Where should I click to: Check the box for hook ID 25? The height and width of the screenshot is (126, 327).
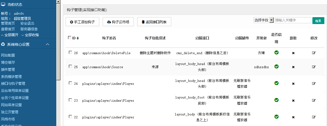(70, 66)
